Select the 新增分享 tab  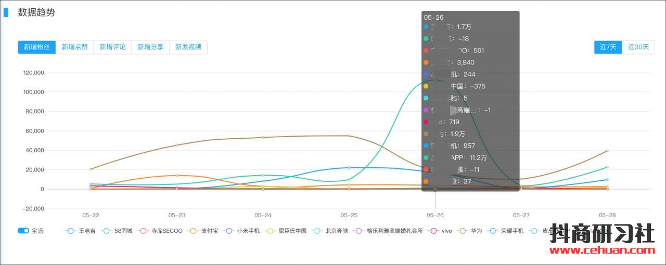click(x=150, y=47)
